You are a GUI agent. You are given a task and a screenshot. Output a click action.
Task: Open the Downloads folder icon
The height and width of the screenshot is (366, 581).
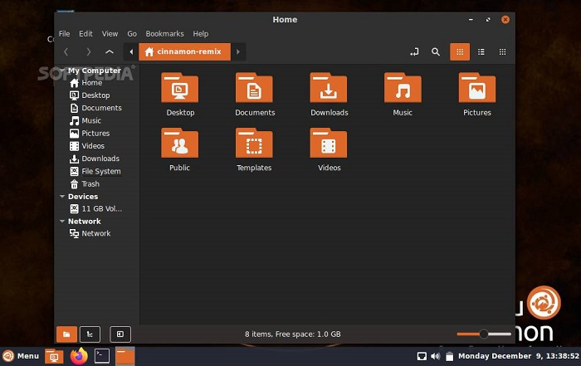coord(329,89)
